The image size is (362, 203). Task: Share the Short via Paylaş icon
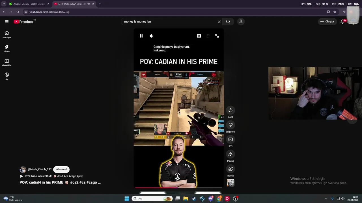230,154
